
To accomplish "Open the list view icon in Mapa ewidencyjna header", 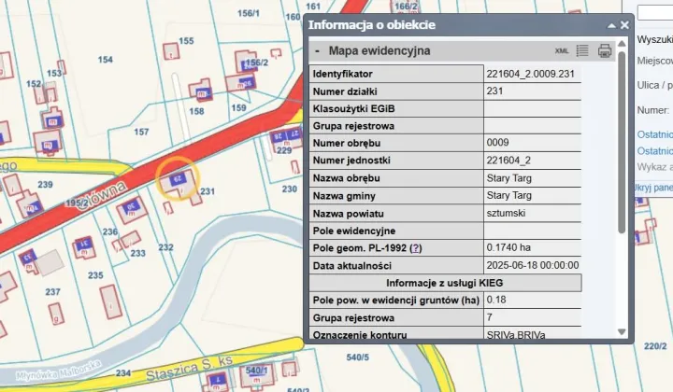I will click(x=582, y=50).
